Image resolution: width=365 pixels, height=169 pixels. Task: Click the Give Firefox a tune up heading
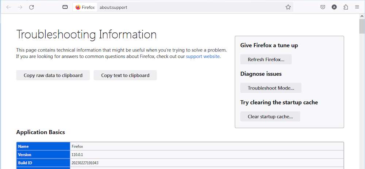tap(269, 45)
